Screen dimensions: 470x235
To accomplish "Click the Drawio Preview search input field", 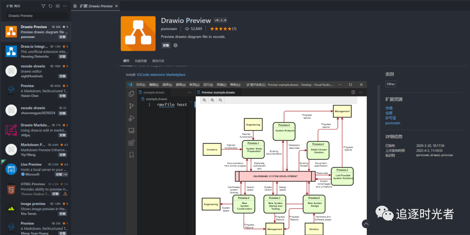I will (x=37, y=16).
